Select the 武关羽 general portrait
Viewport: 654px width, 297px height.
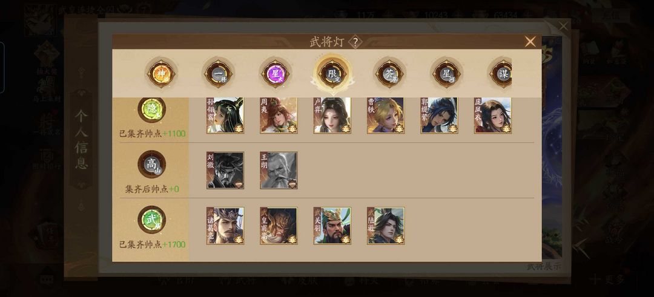[332, 226]
